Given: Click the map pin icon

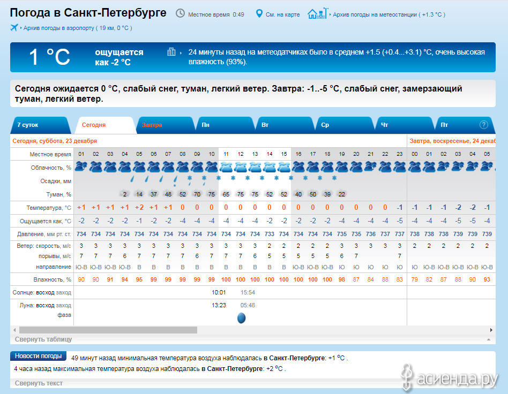Looking at the screenshot, I should pos(259,13).
